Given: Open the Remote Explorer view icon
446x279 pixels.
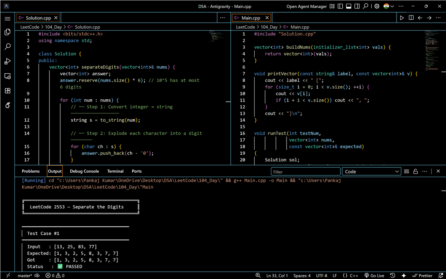Looking at the screenshot, I should (x=7, y=76).
